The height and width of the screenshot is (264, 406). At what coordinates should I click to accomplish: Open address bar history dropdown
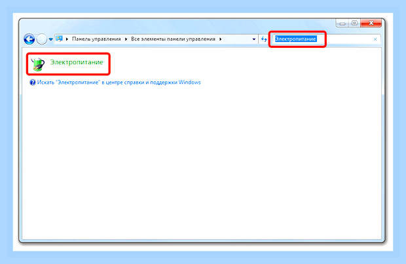click(x=254, y=39)
